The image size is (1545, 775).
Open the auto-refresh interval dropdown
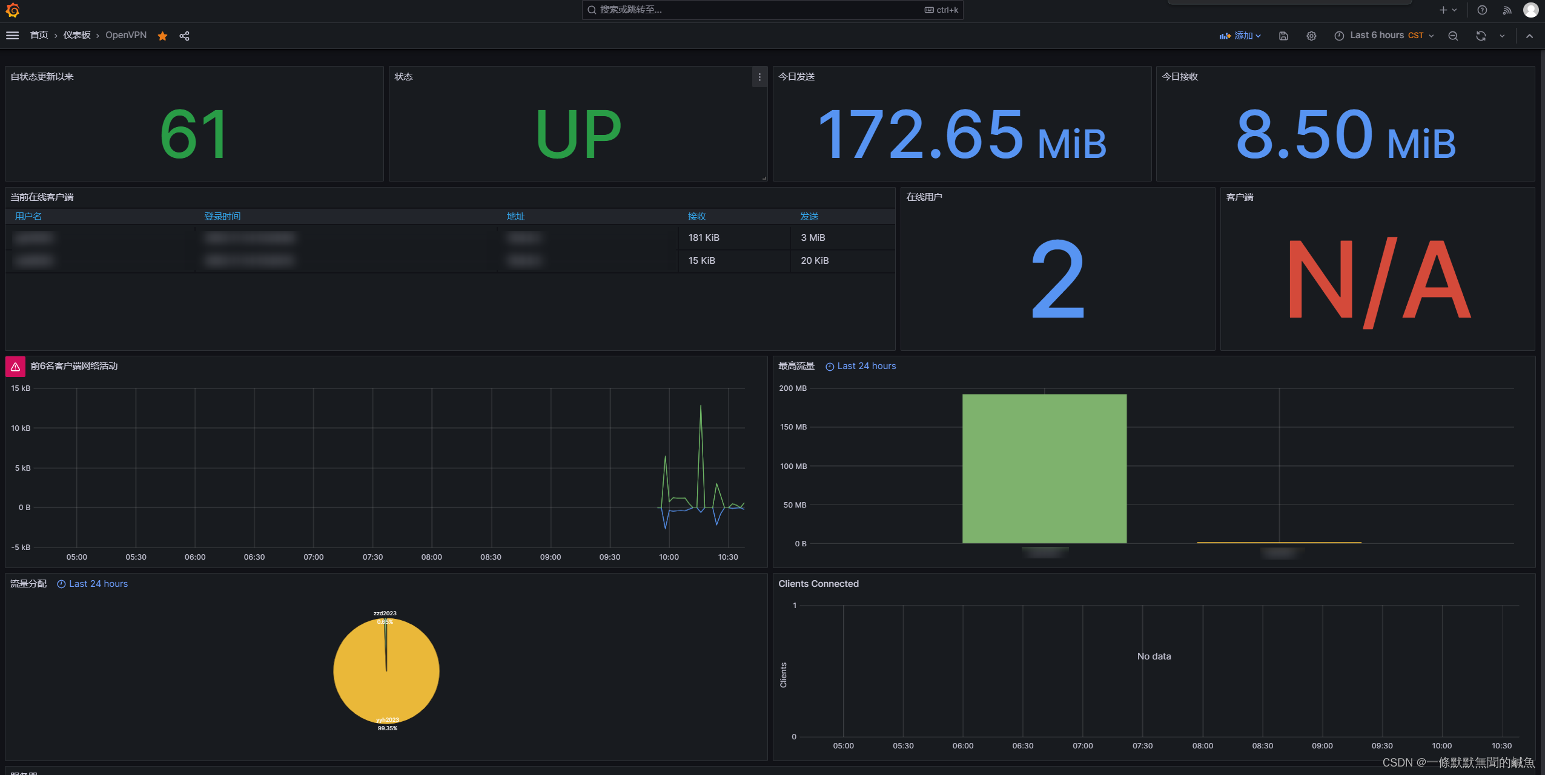pos(1502,36)
